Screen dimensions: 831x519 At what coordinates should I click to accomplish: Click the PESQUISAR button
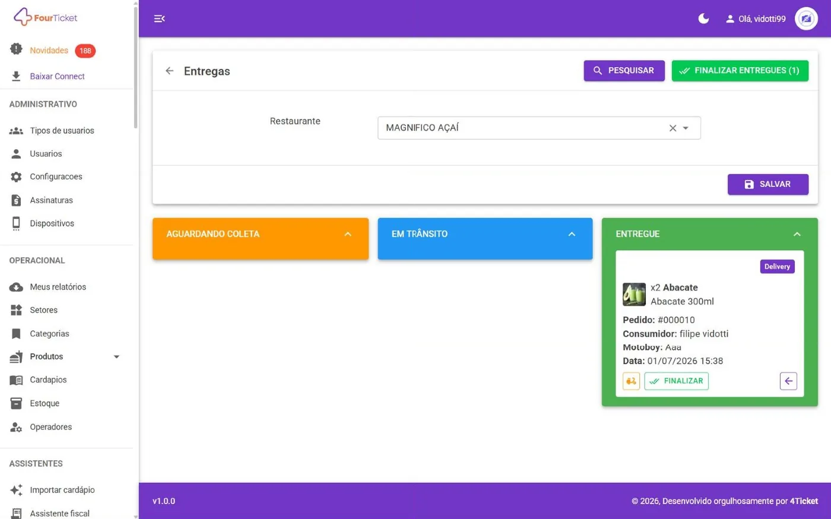click(x=624, y=71)
